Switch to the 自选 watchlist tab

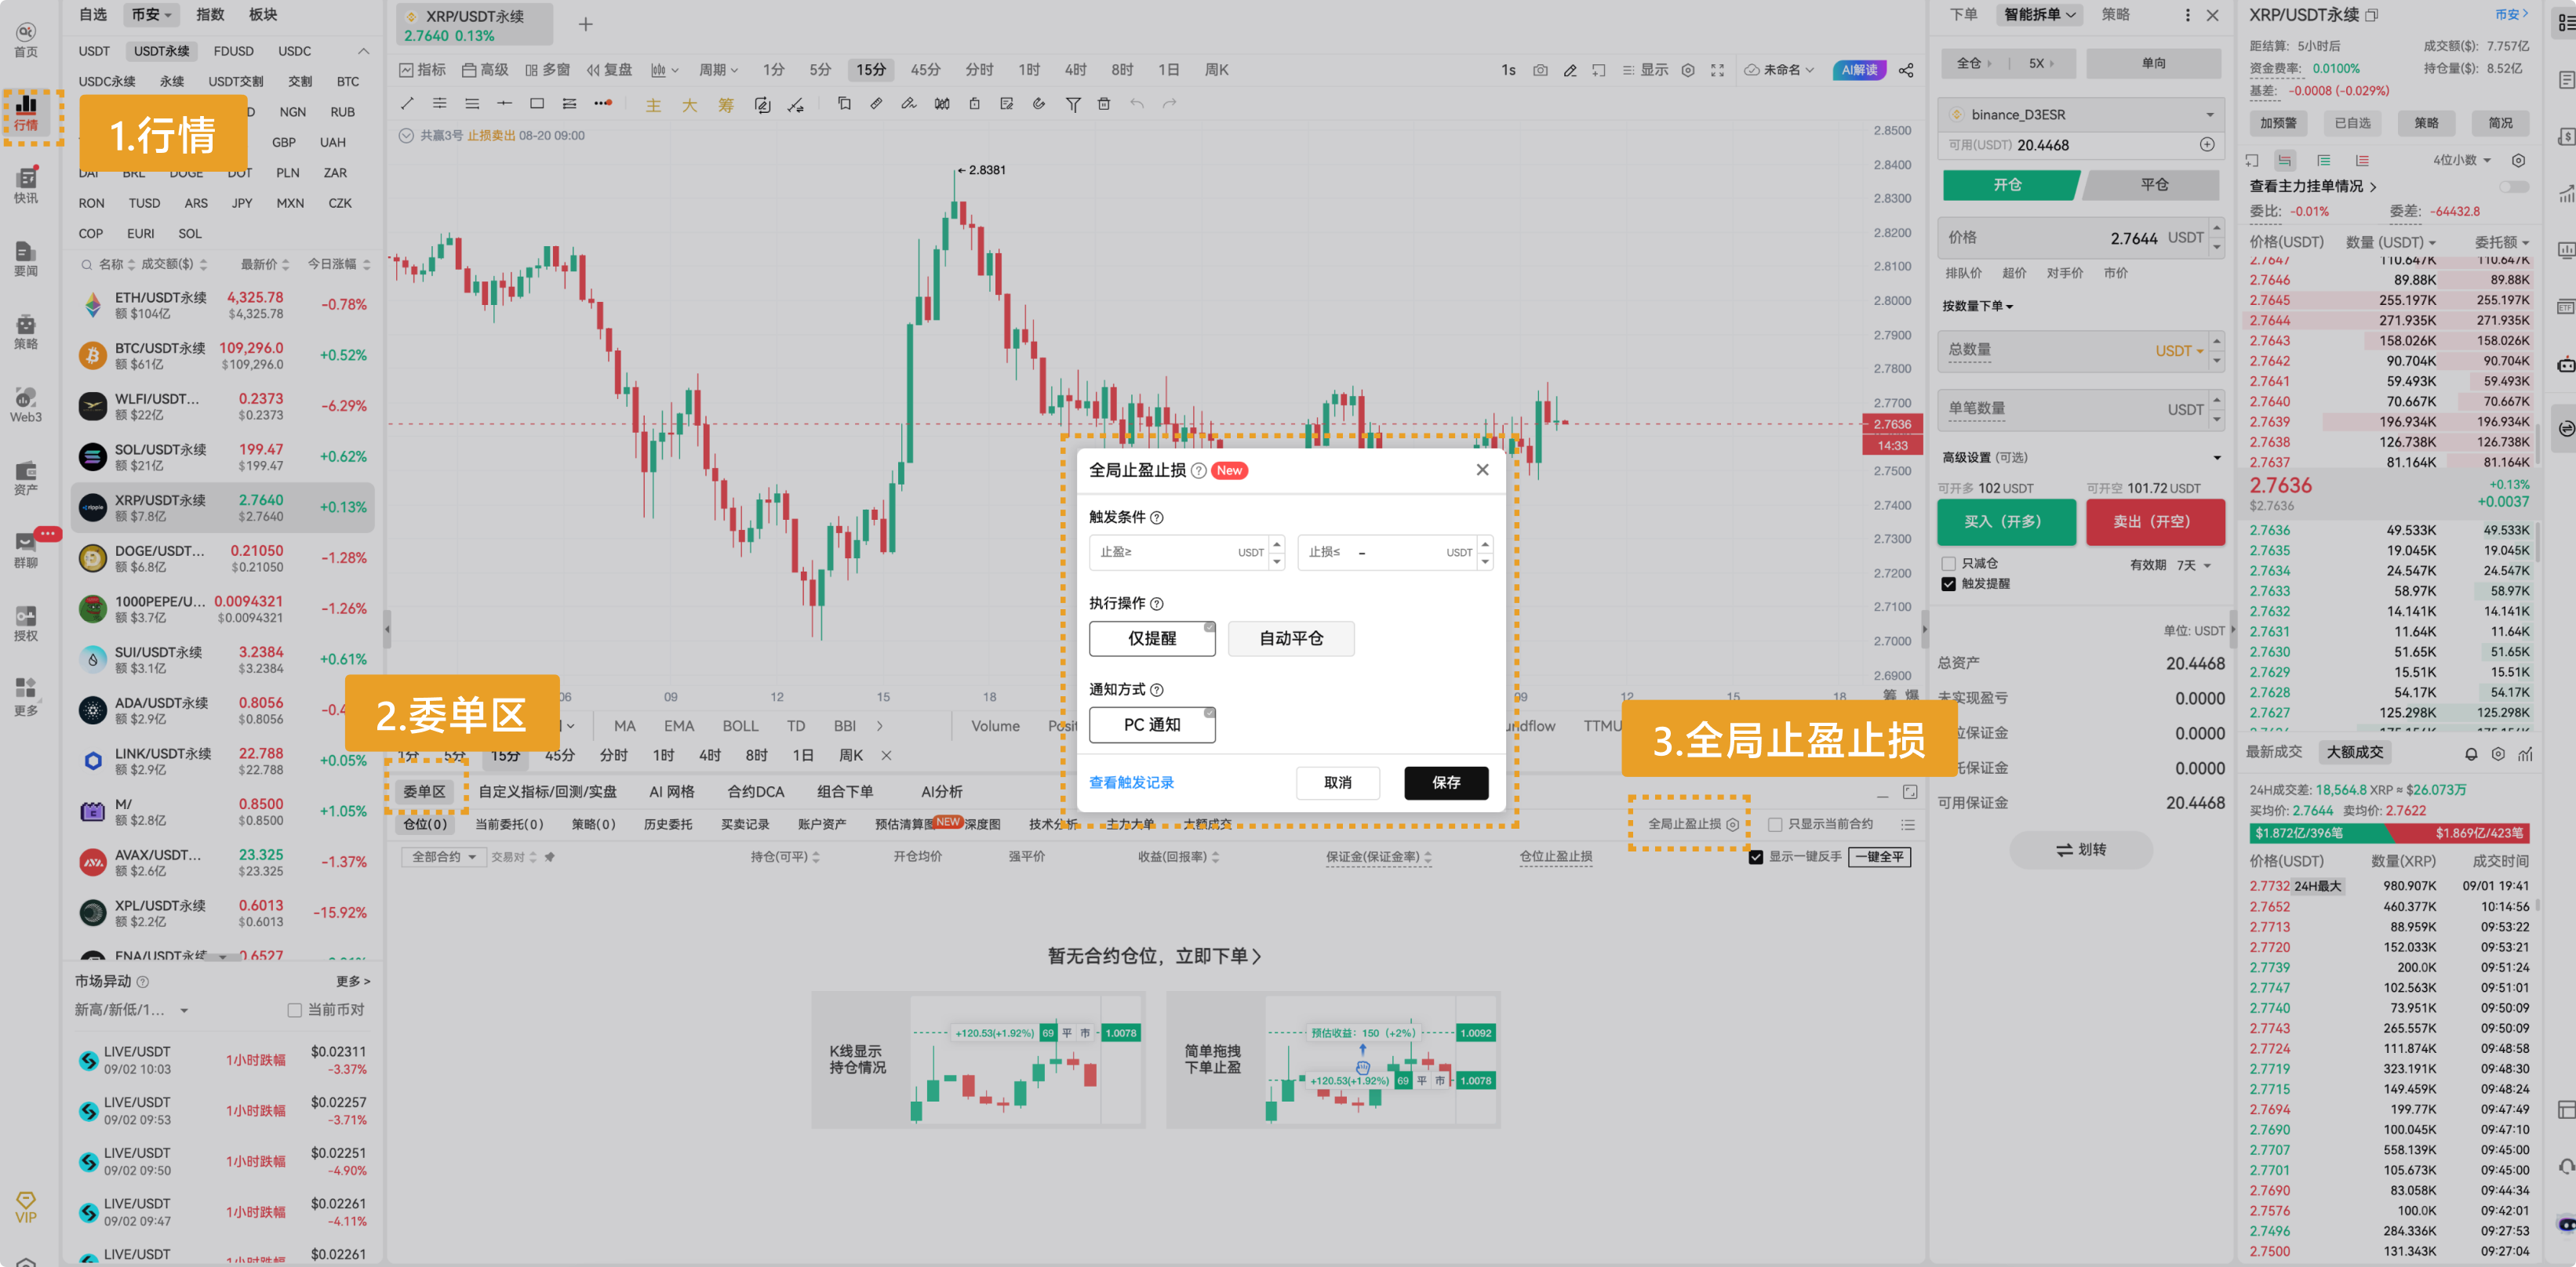pyautogui.click(x=93, y=15)
